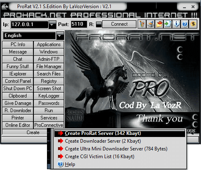Choose Create Downloader Server (2 Kbayt)
Screen dimensions: 201x170
120,141
